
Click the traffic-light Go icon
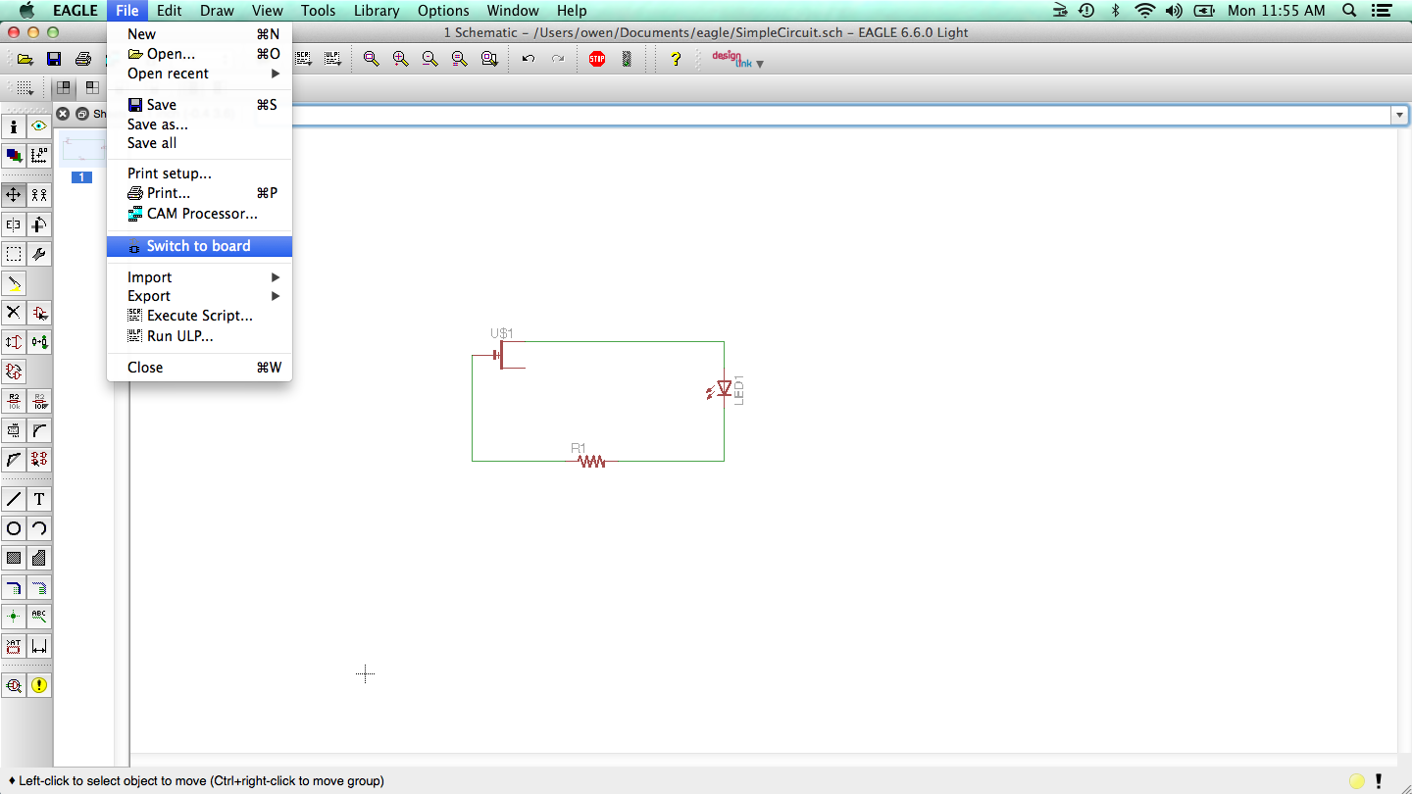click(x=627, y=59)
